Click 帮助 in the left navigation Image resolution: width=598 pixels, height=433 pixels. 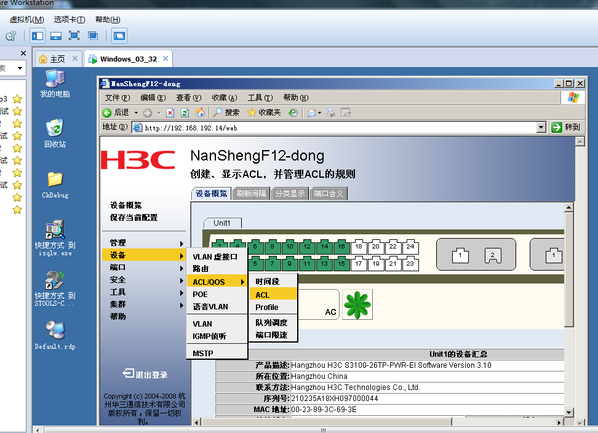pyautogui.click(x=118, y=316)
